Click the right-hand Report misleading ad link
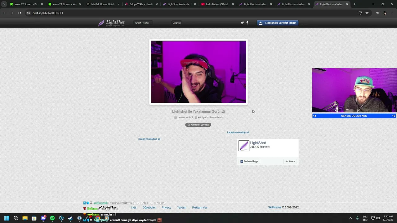Screen dimensions: 397x223 pos(238,133)
